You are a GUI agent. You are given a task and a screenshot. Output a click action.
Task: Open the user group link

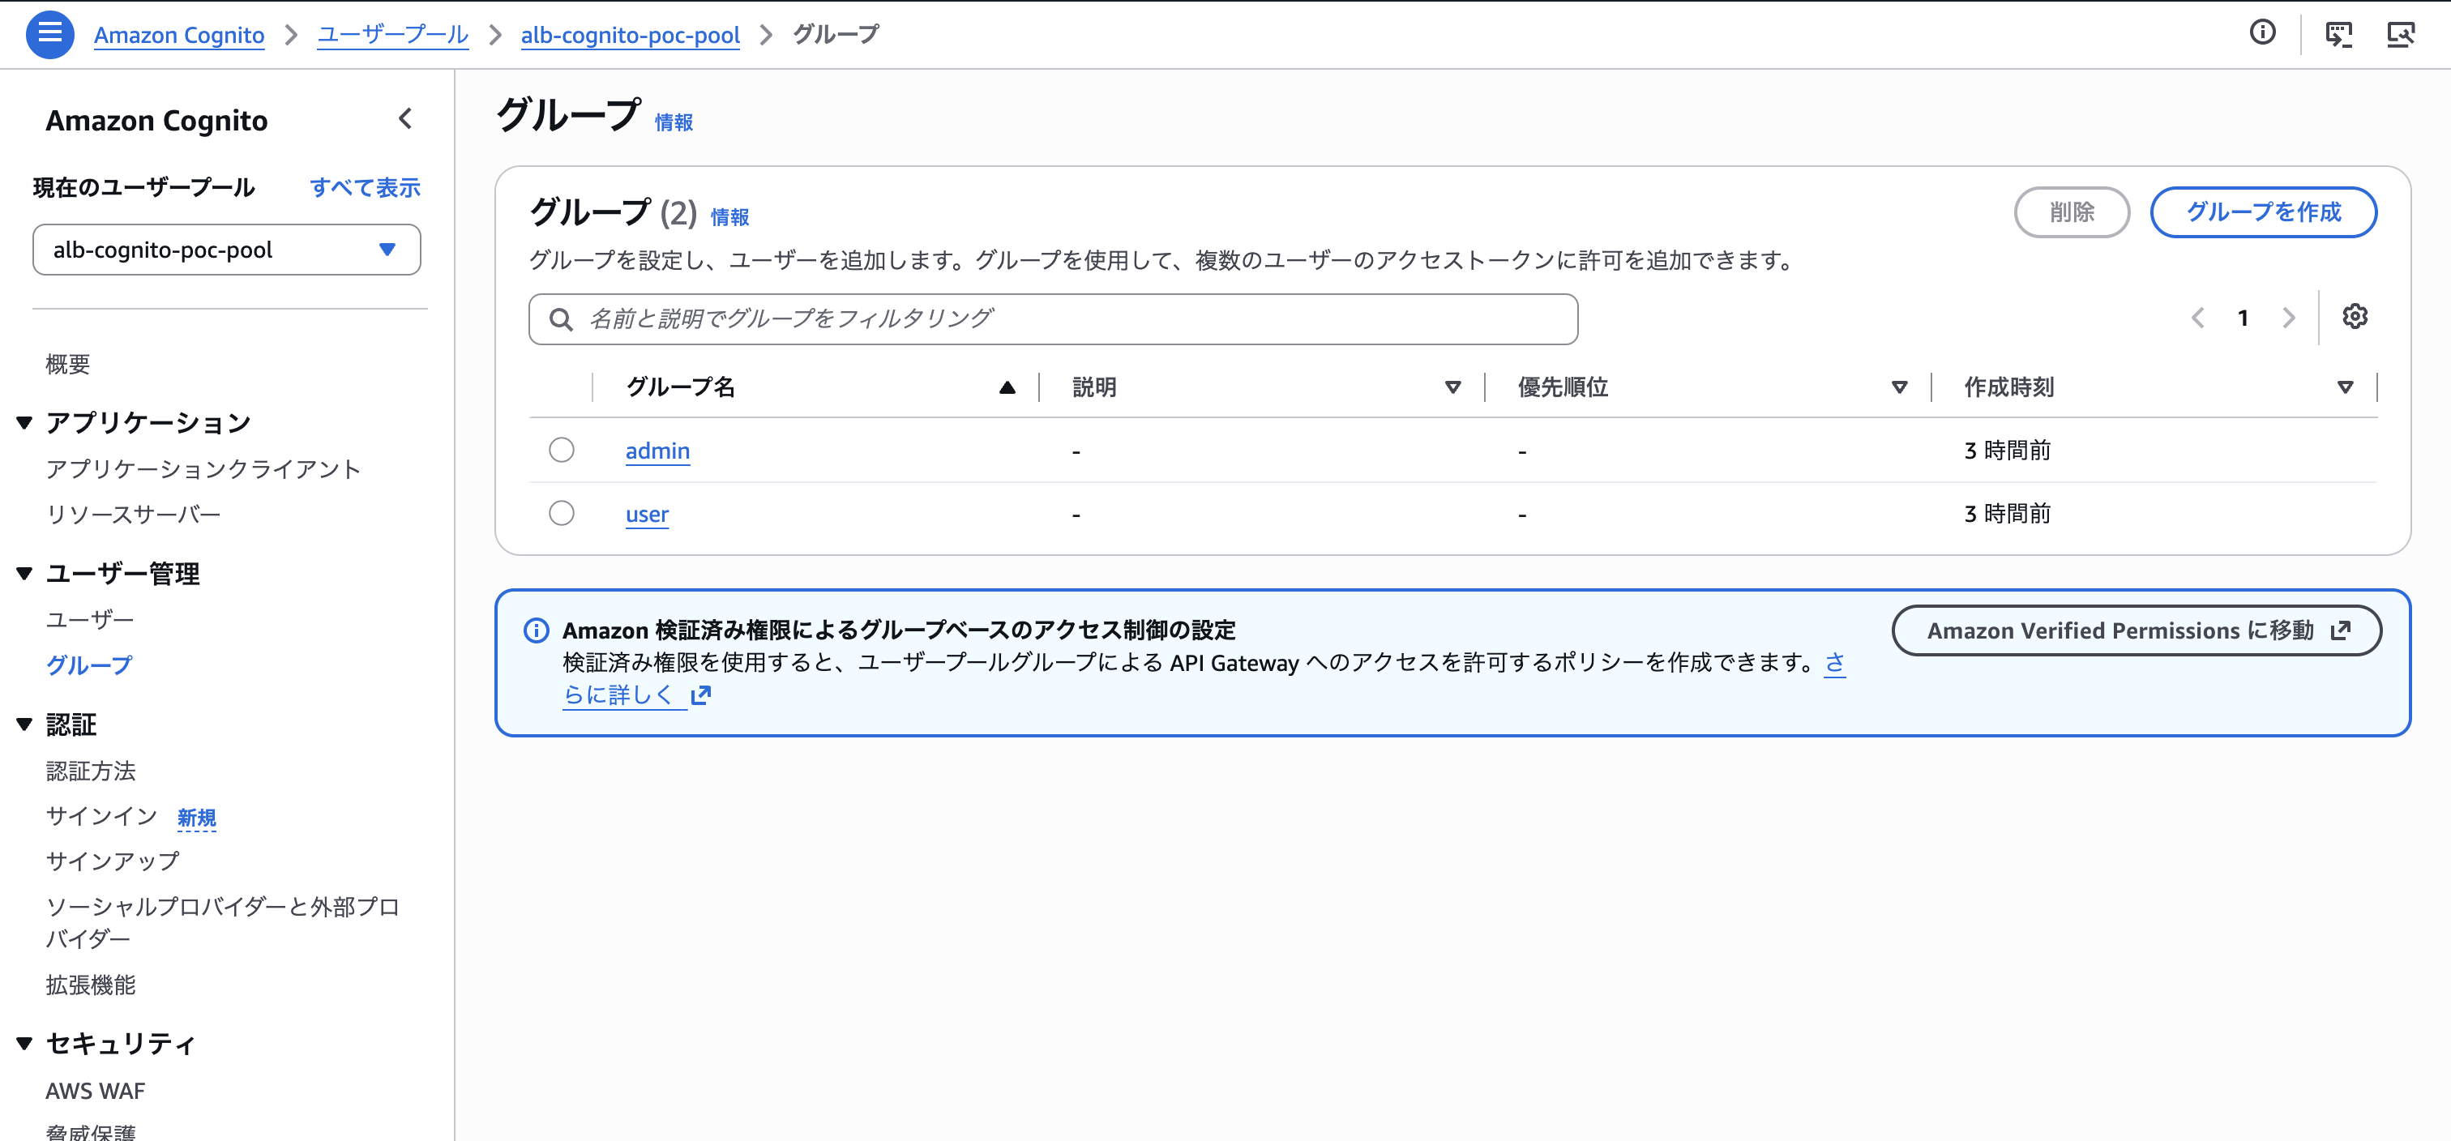647,514
